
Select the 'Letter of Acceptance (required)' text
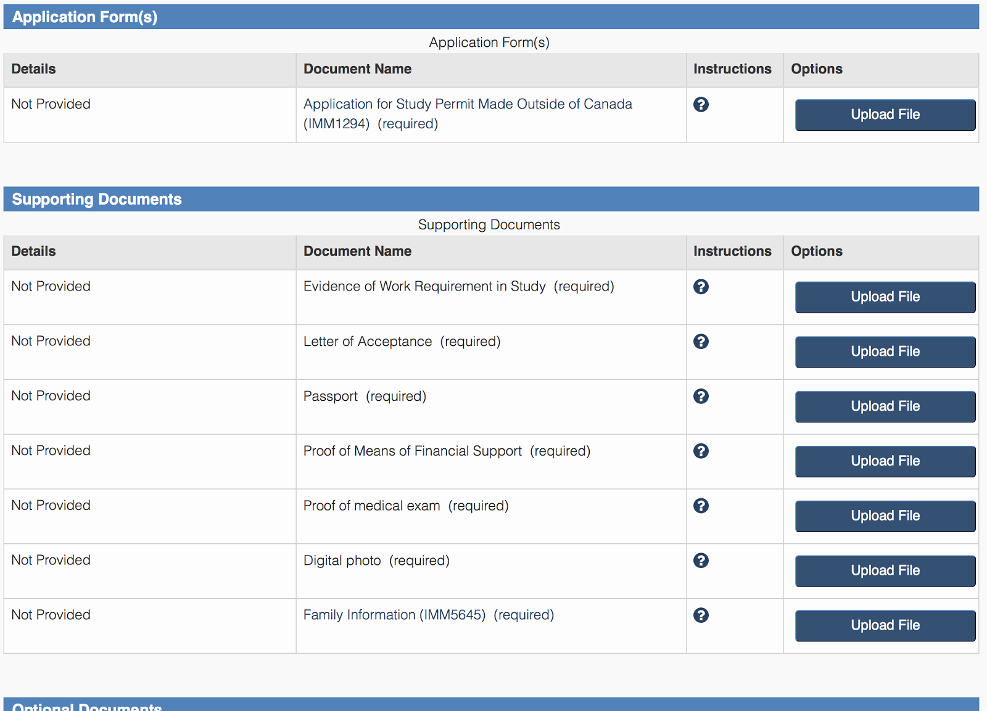[x=402, y=341]
